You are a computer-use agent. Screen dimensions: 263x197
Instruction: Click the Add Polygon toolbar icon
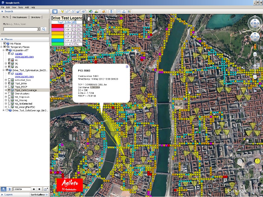pos(68,11)
